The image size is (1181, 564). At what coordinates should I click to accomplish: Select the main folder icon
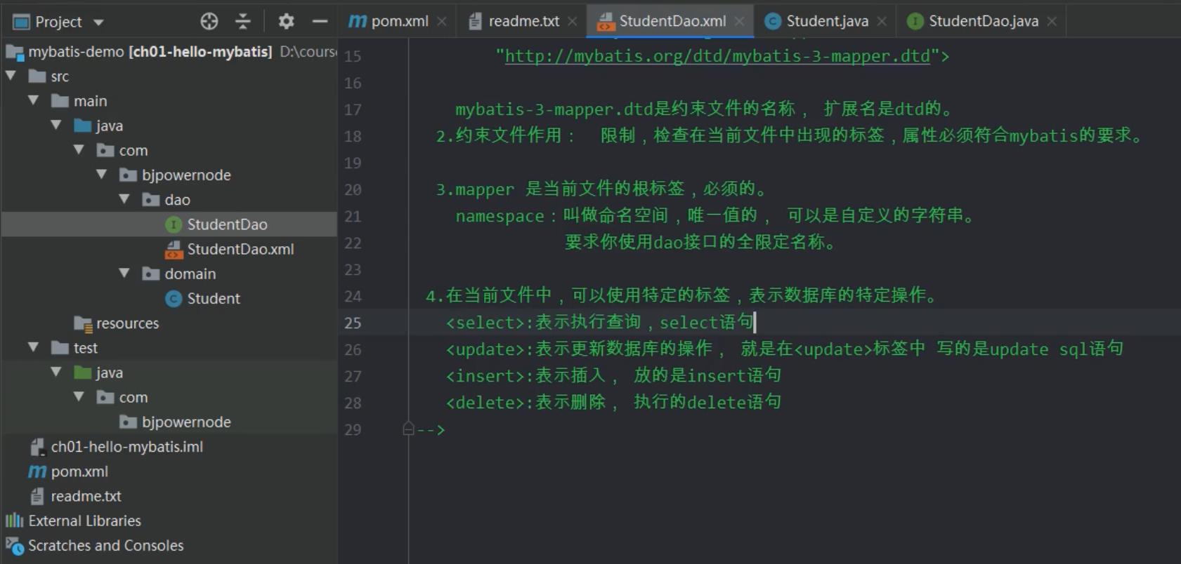[x=60, y=101]
